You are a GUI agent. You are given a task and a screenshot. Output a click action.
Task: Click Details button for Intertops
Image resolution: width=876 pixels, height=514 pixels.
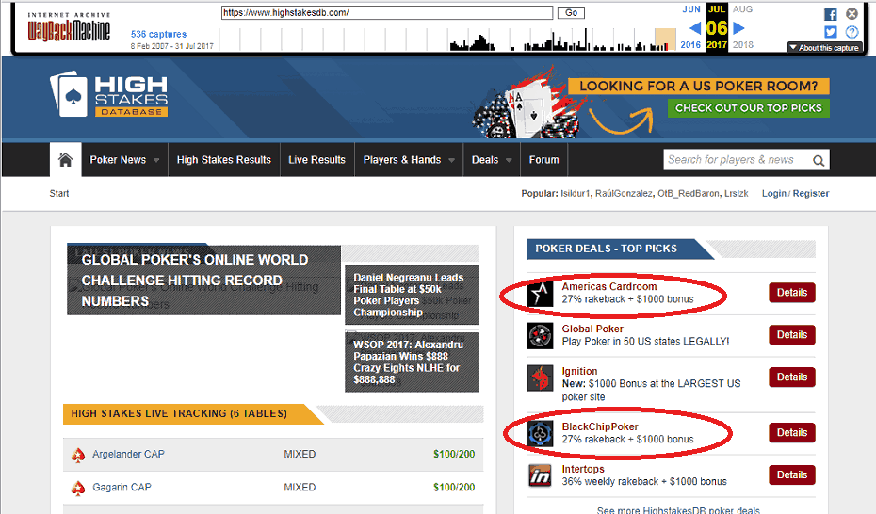[791, 475]
